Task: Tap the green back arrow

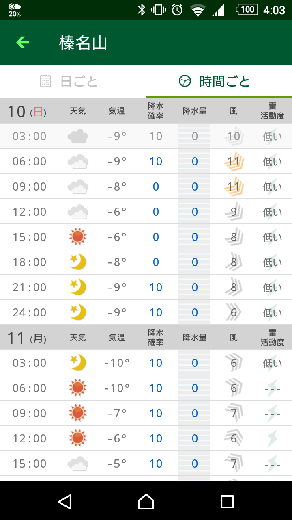Action: (x=23, y=42)
